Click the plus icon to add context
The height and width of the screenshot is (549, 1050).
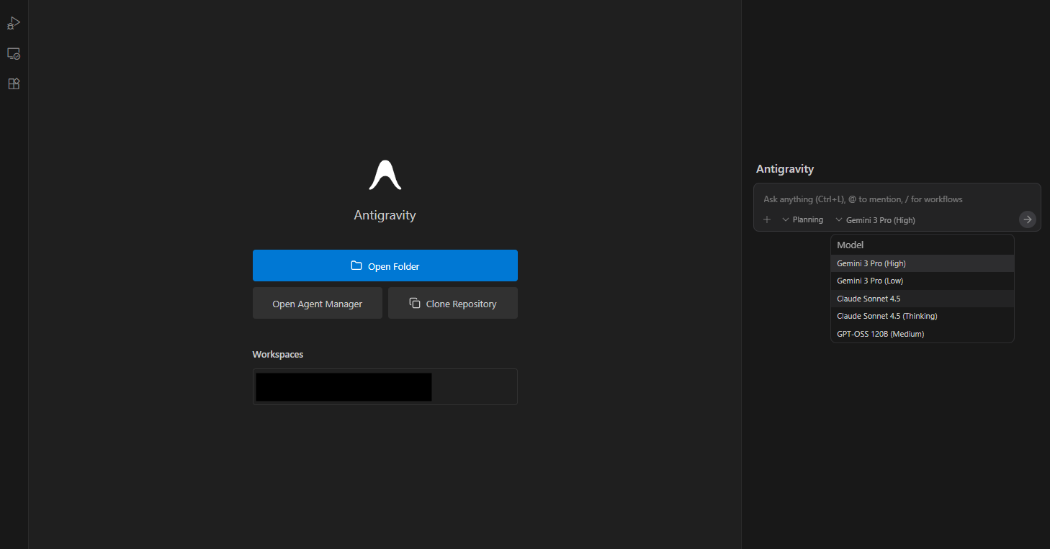(x=767, y=219)
